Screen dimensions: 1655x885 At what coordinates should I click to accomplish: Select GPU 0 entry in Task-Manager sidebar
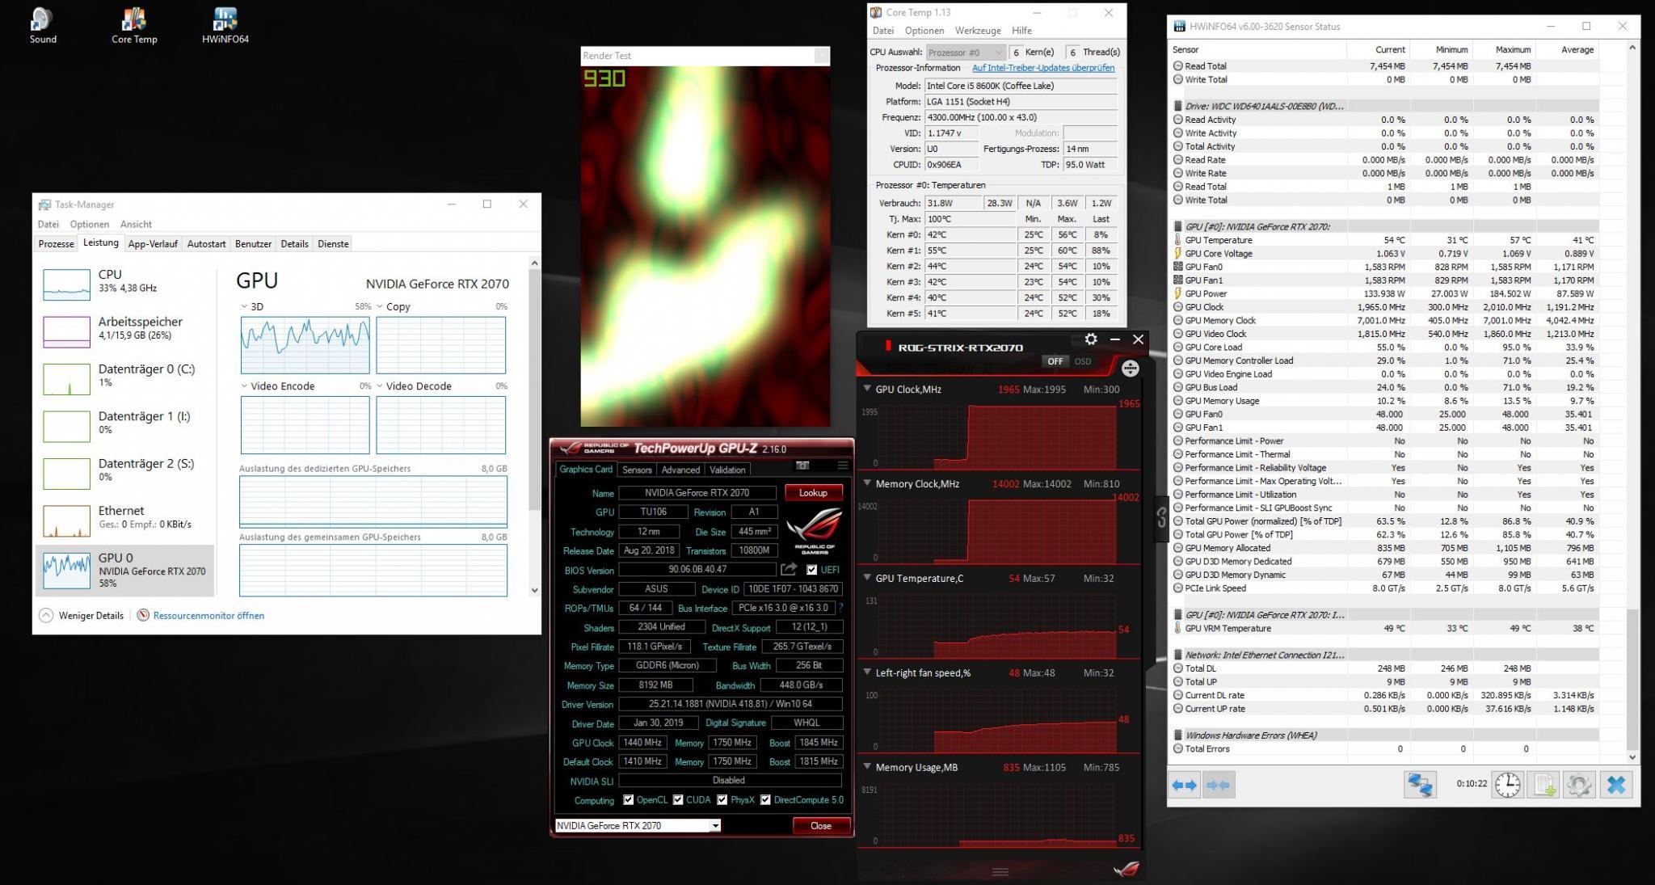coord(125,569)
